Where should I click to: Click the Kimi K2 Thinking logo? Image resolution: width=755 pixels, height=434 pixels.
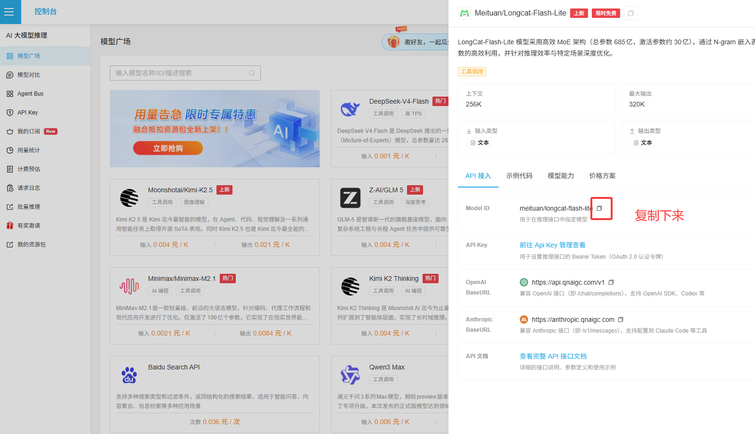tap(350, 286)
